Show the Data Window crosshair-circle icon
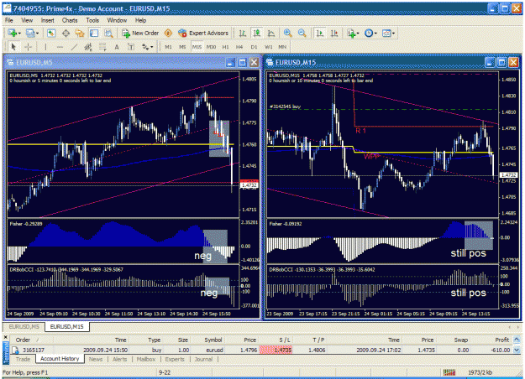 point(66,33)
